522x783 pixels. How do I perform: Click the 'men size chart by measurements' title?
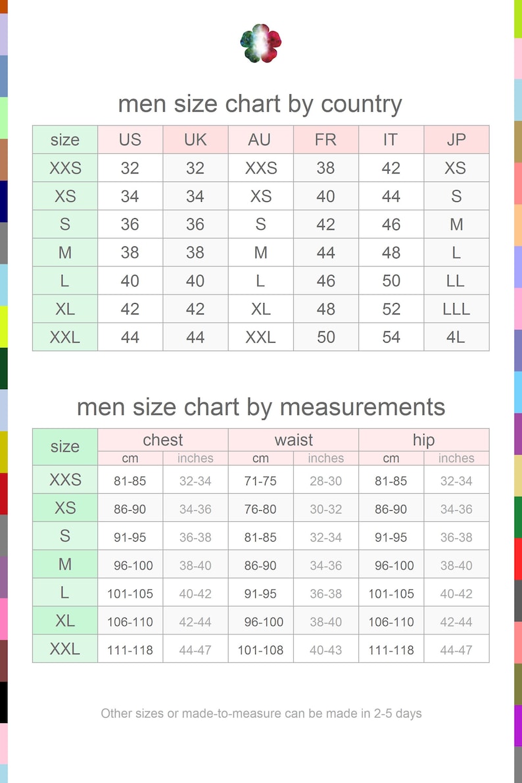click(261, 406)
